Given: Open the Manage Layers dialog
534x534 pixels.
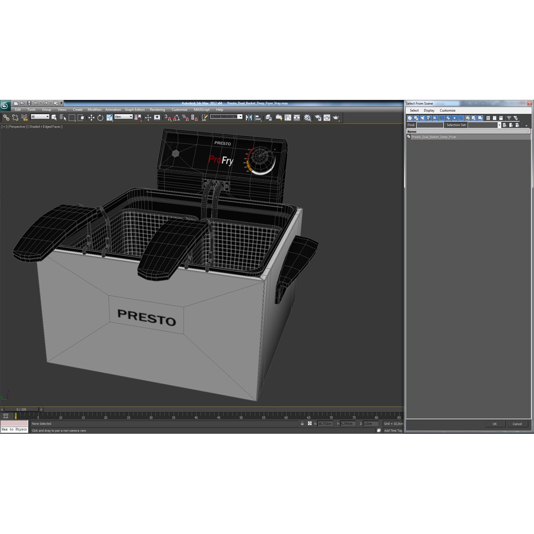Looking at the screenshot, I should (268, 118).
